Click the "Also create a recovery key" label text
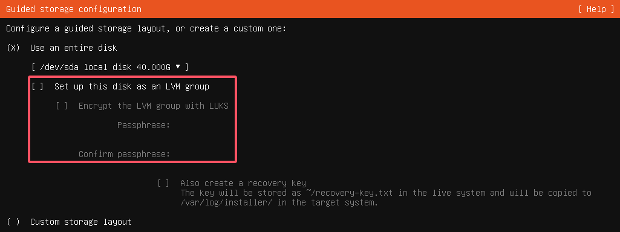This screenshot has width=620, height=232. (x=243, y=184)
